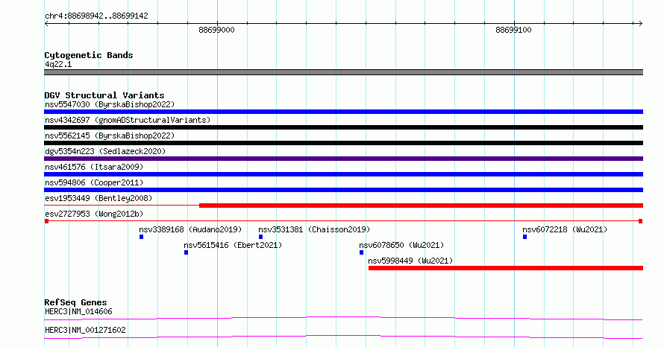The height and width of the screenshot is (347, 664).
Task: Click the RefSeq Genes track title
Action: tap(75, 302)
